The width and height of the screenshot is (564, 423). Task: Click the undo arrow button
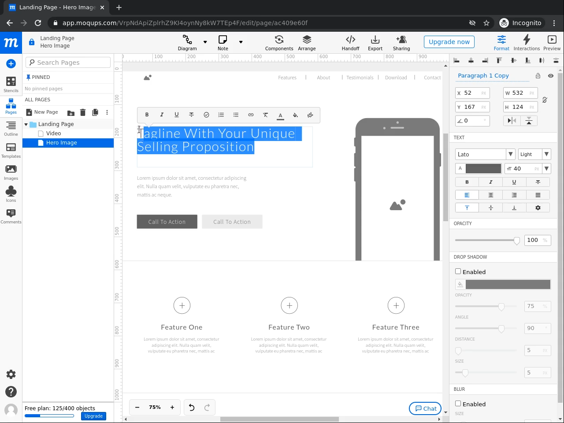coord(192,408)
